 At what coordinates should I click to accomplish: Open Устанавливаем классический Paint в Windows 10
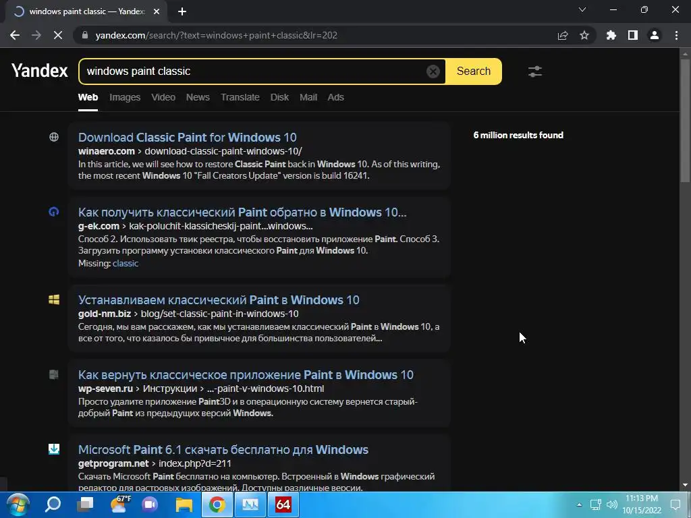pyautogui.click(x=219, y=299)
